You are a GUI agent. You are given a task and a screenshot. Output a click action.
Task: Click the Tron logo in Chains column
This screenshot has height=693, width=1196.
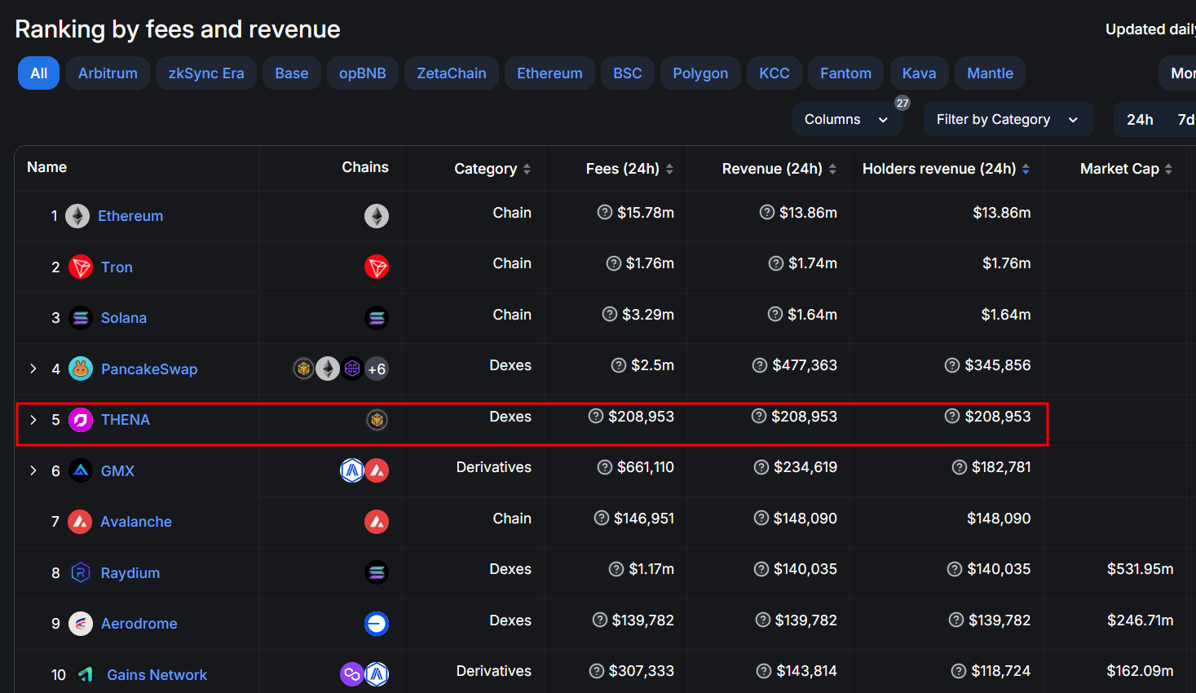click(377, 267)
